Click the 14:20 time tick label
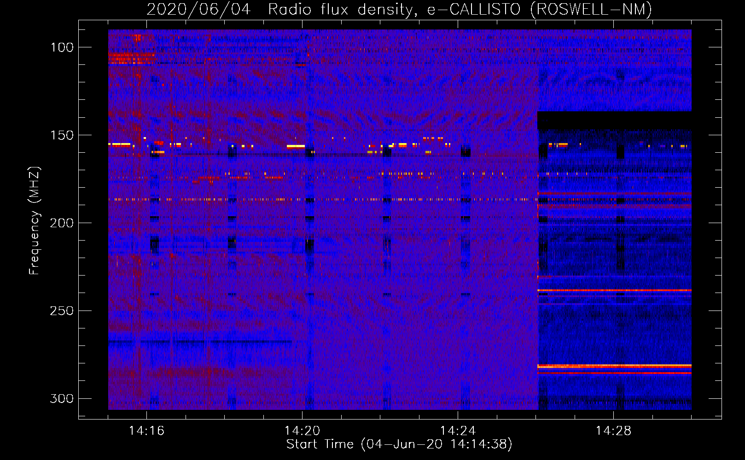The image size is (745, 460). pyautogui.click(x=302, y=431)
